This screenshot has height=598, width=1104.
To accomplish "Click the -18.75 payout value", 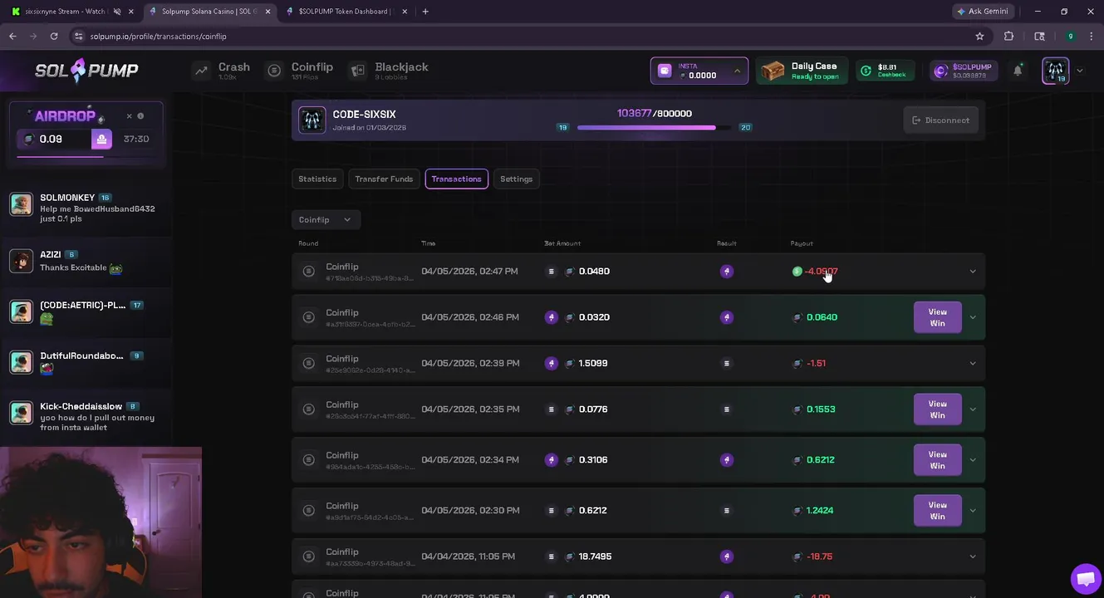I will pos(819,556).
